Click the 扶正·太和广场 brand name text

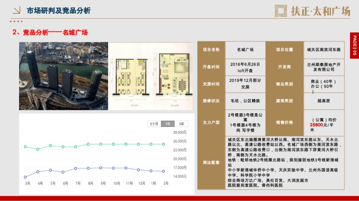pyautogui.click(x=320, y=11)
